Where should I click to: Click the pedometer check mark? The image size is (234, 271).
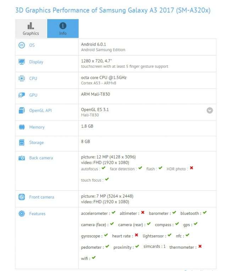pyautogui.click(x=107, y=246)
